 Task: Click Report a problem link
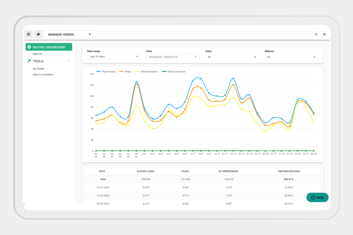coord(43,75)
